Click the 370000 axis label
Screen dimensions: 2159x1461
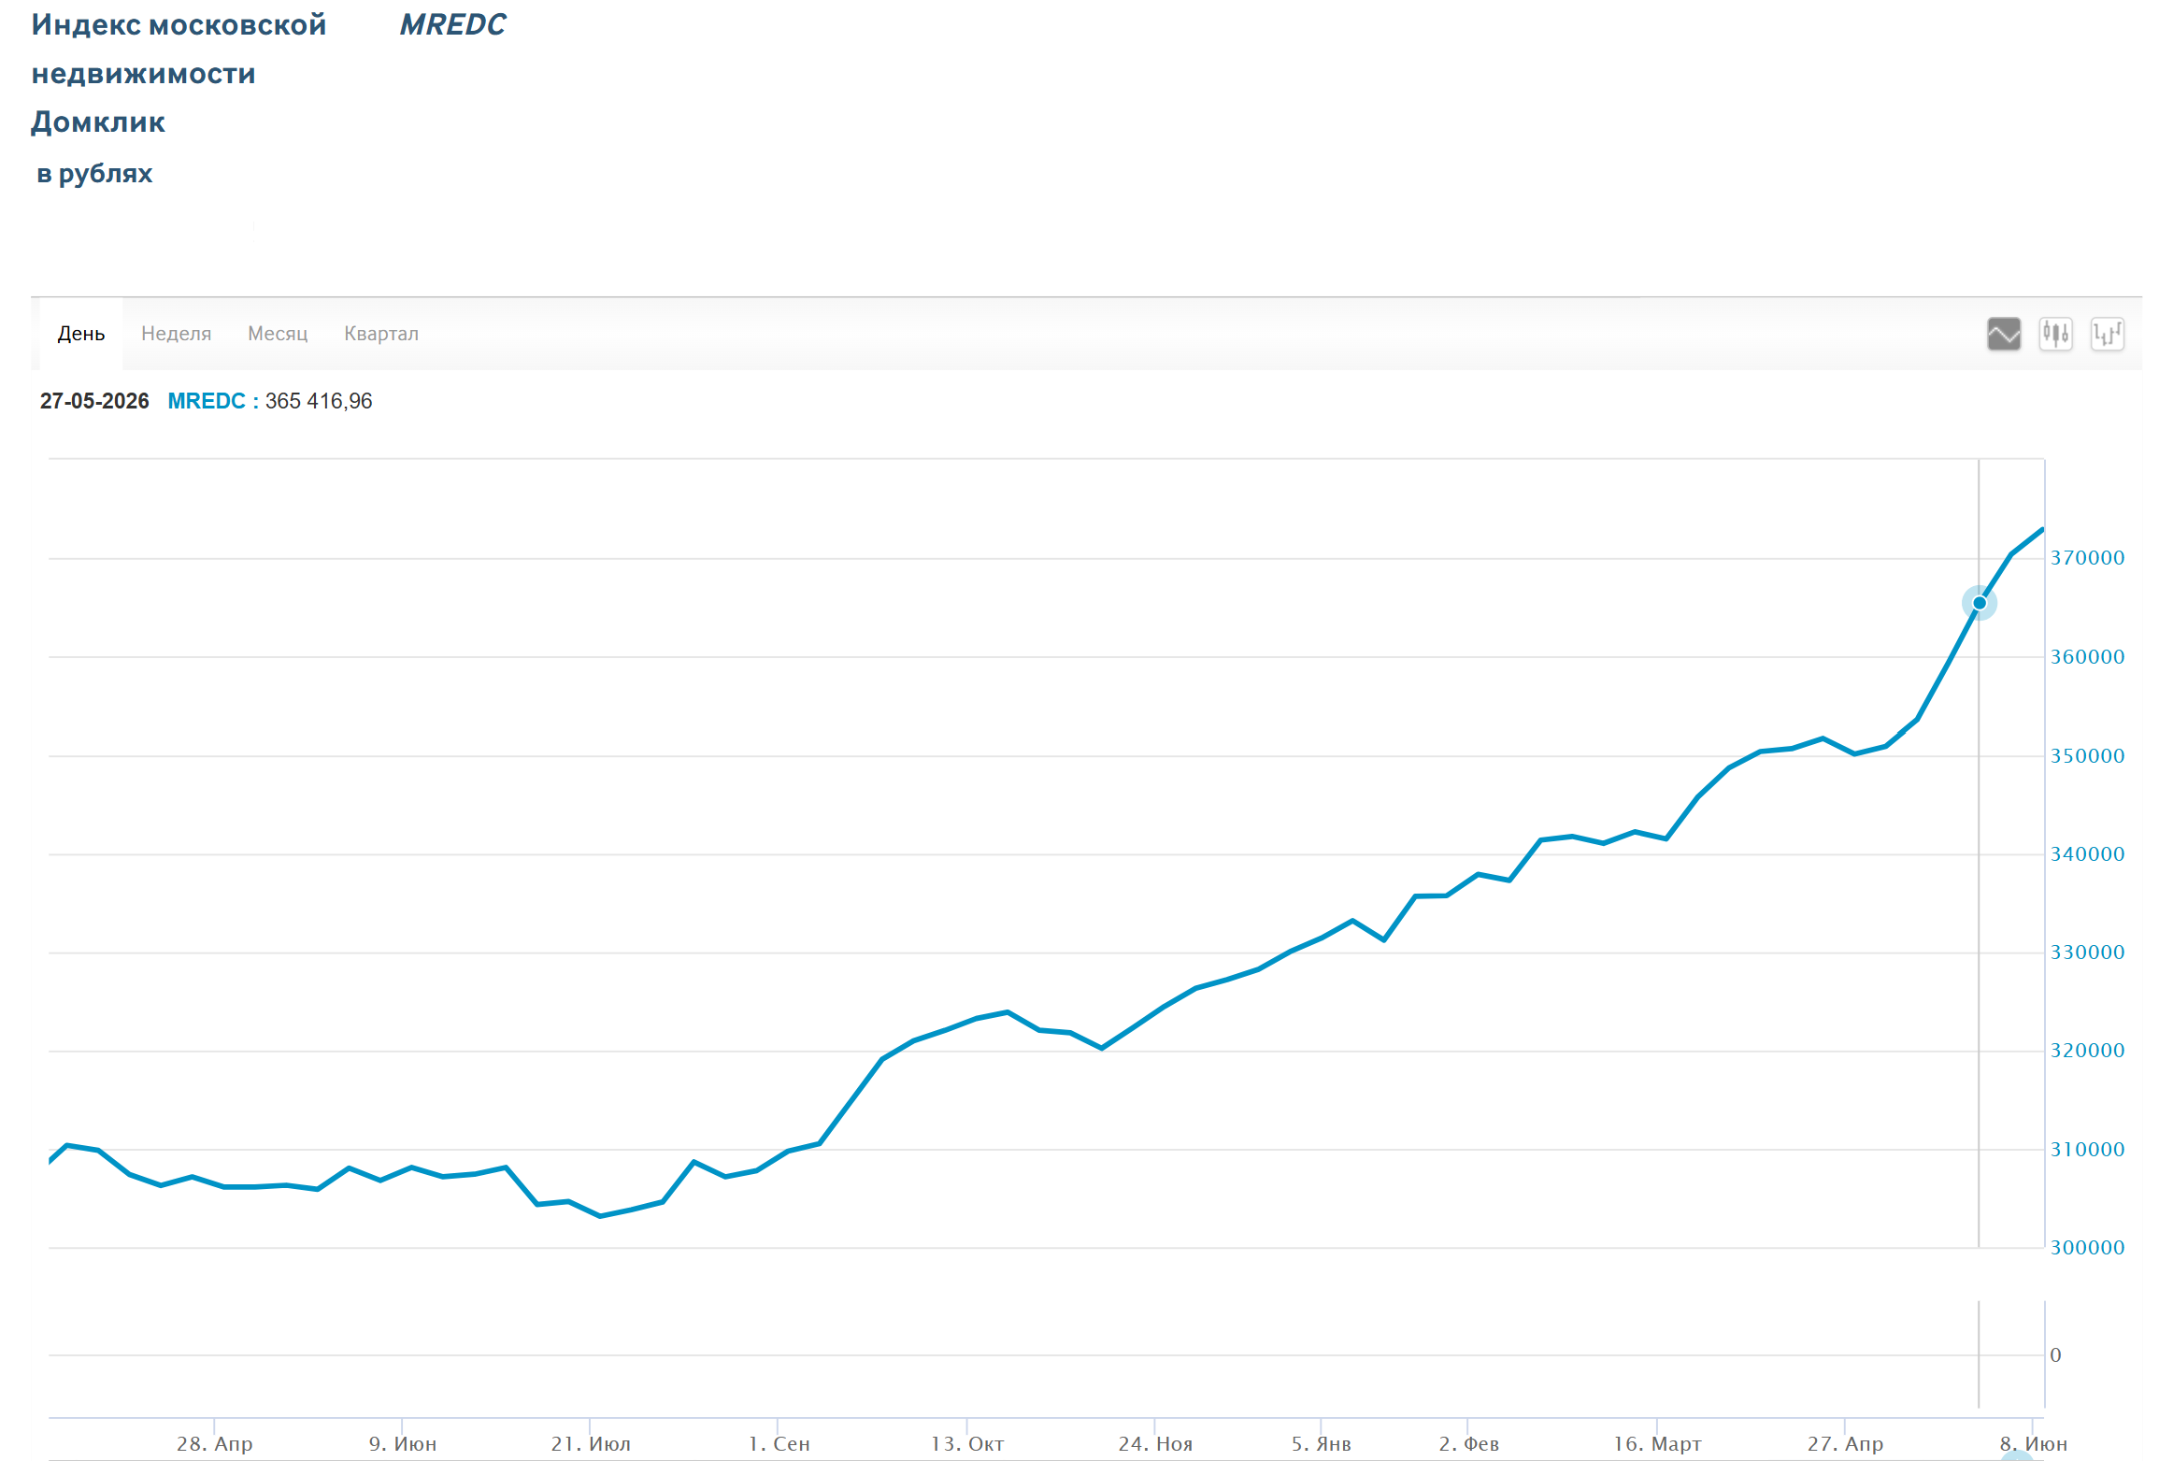[x=2087, y=558]
